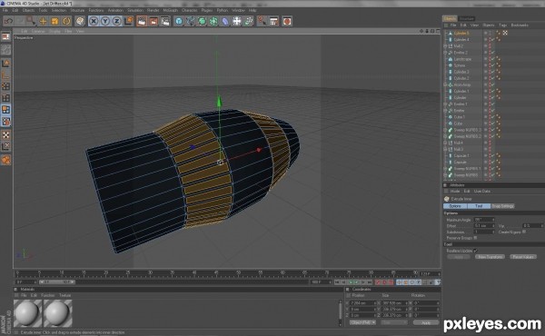The height and width of the screenshot is (336, 545).
Task: Click the Undo arrow icon
Action: 8,21
